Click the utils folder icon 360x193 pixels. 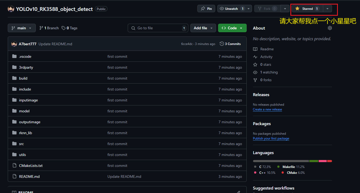pyautogui.click(x=14, y=155)
